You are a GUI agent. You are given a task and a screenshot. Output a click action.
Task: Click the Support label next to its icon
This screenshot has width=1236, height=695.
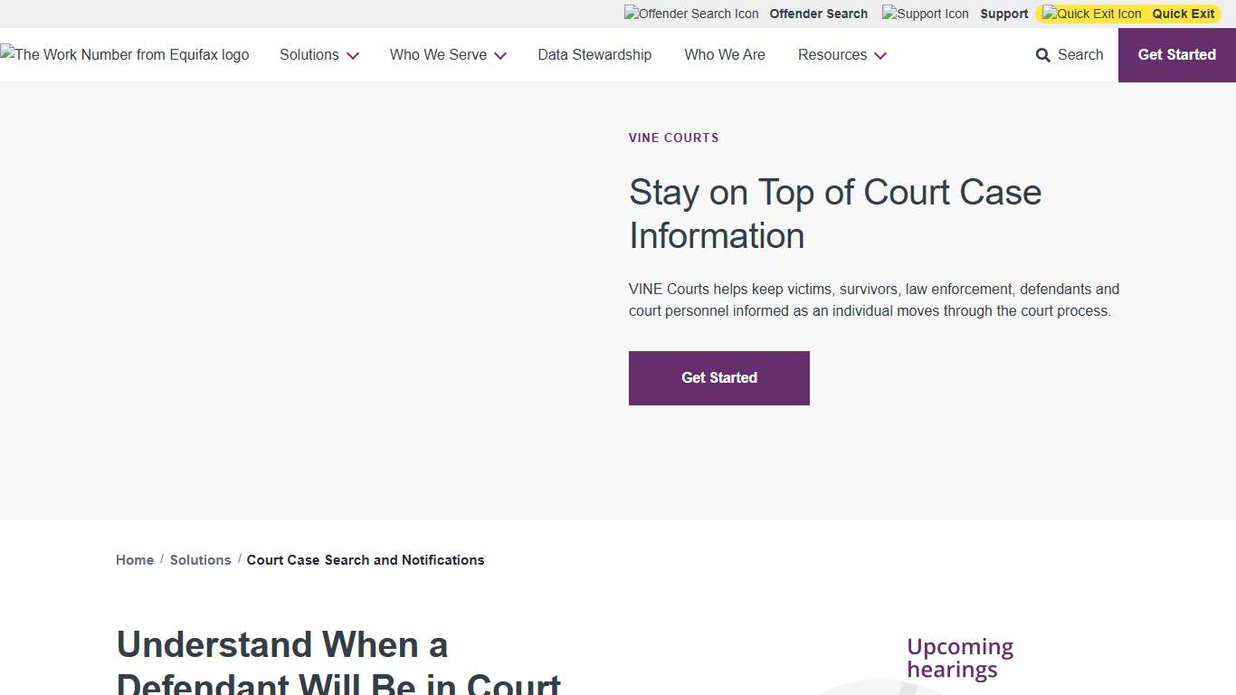[1003, 14]
